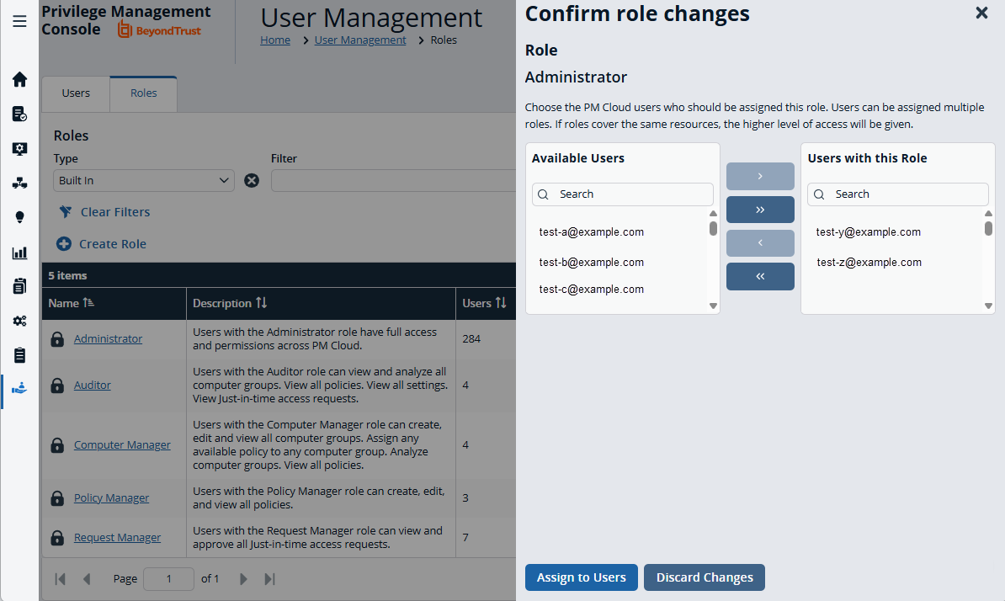Open the User Management hand icon
Viewport: 1005px width, 601px height.
19,388
